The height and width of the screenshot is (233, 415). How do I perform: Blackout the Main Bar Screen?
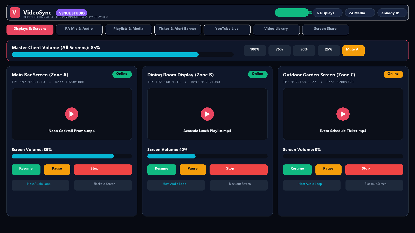(x=103, y=185)
